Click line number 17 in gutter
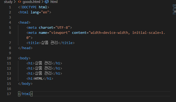This screenshot has height=102, width=176. pos(9,94)
